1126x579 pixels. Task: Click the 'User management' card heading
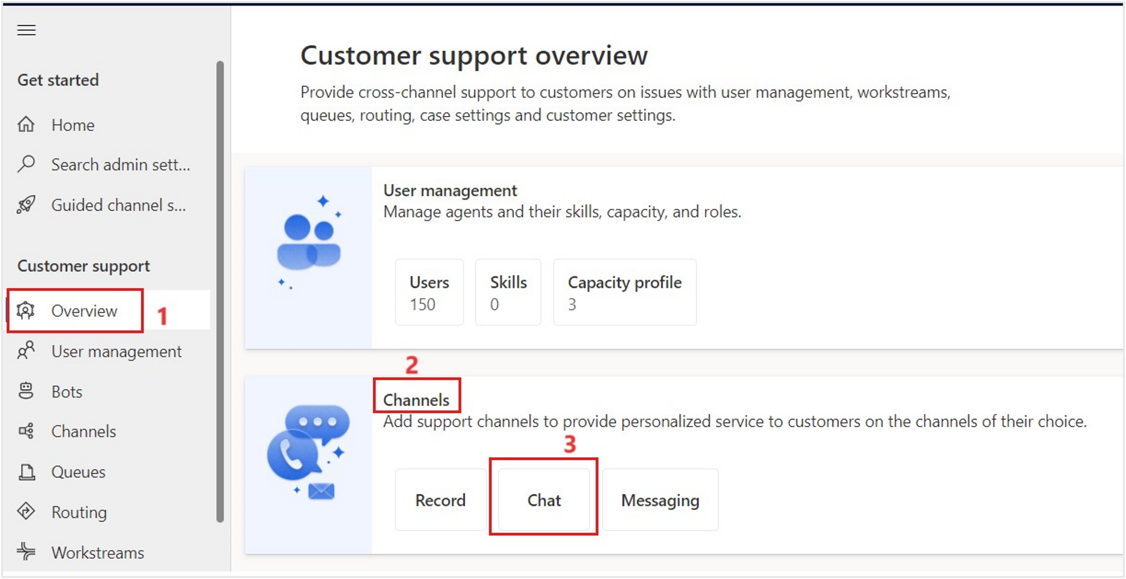coord(450,190)
